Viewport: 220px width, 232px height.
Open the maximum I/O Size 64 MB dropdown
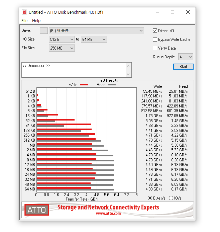pos(94,40)
